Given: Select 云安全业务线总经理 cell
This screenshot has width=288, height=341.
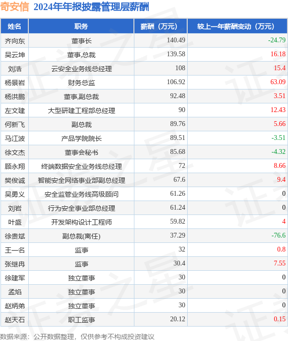Looking at the screenshot, I should [x=82, y=69].
